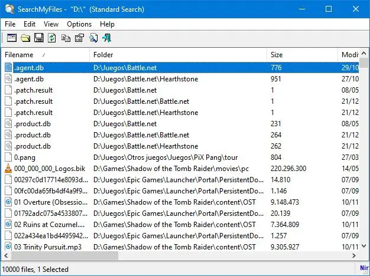This screenshot has width=370, height=276.
Task: Maximize the SearchMyFiles window
Action: (329, 9)
